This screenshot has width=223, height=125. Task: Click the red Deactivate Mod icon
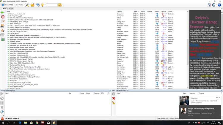tap(3, 17)
